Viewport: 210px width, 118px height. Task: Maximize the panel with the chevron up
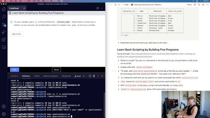click(98, 76)
